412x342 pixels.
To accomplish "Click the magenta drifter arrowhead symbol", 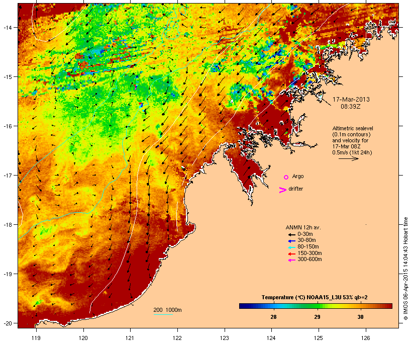I will pos(282,190).
